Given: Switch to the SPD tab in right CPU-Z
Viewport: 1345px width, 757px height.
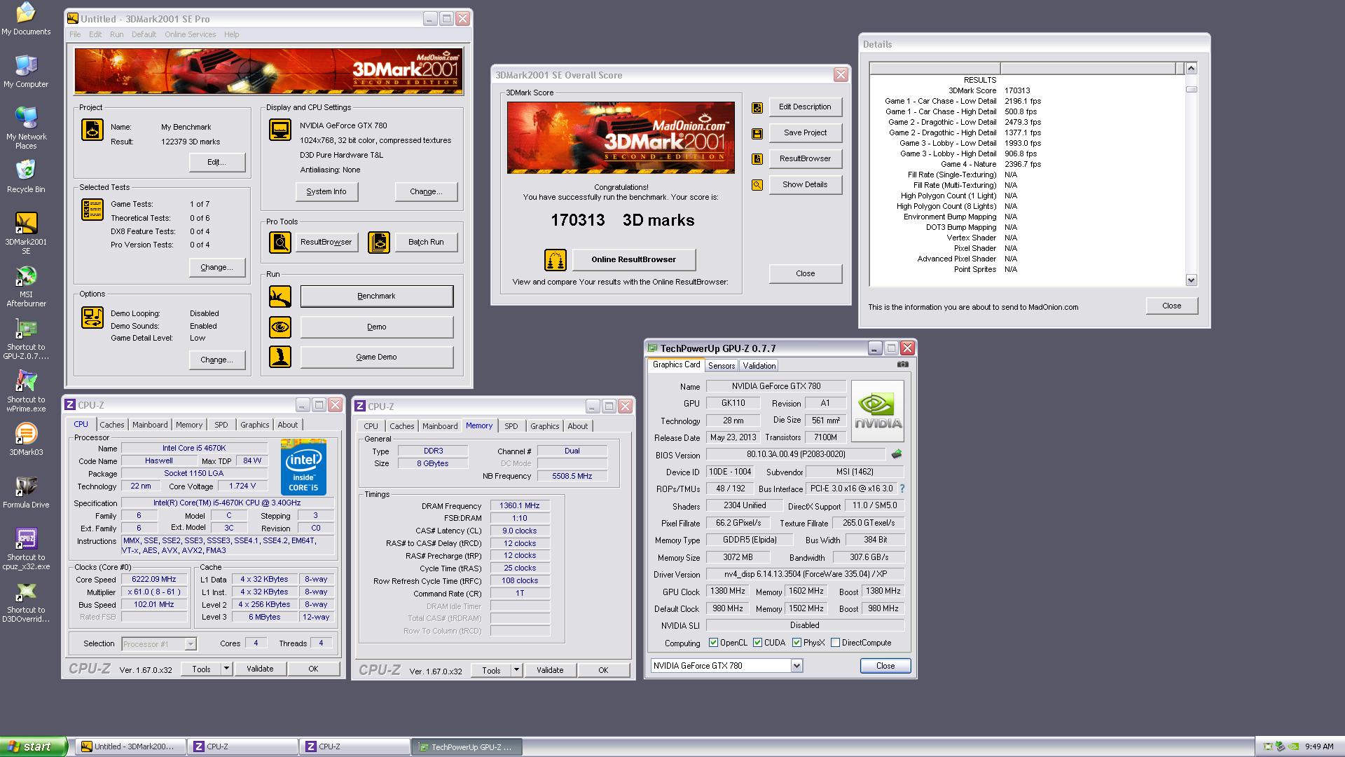Looking at the screenshot, I should pos(511,426).
